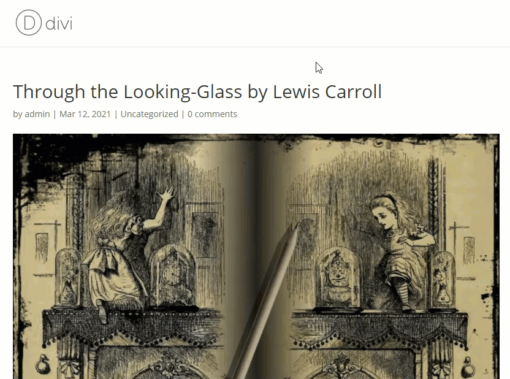Image resolution: width=510 pixels, height=379 pixels.
Task: Click Alice climbing on the left page
Action: [x=124, y=254]
